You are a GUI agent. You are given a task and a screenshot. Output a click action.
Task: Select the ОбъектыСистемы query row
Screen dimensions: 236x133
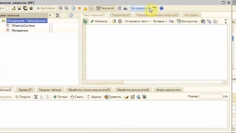[x=23, y=25]
